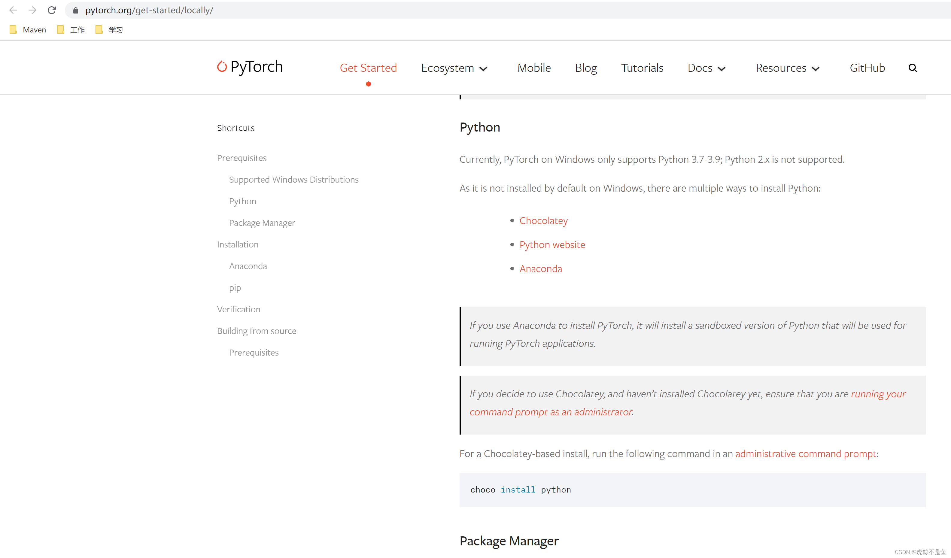The height and width of the screenshot is (558, 951).
Task: Open the 工作 bookmark folder
Action: pyautogui.click(x=71, y=30)
